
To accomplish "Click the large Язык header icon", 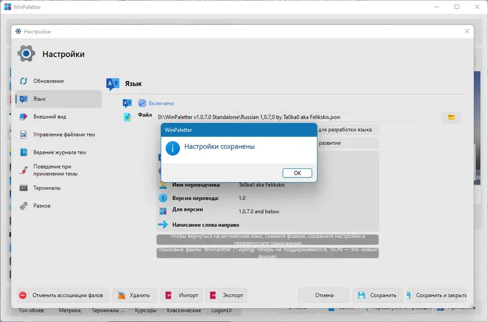I will (113, 84).
